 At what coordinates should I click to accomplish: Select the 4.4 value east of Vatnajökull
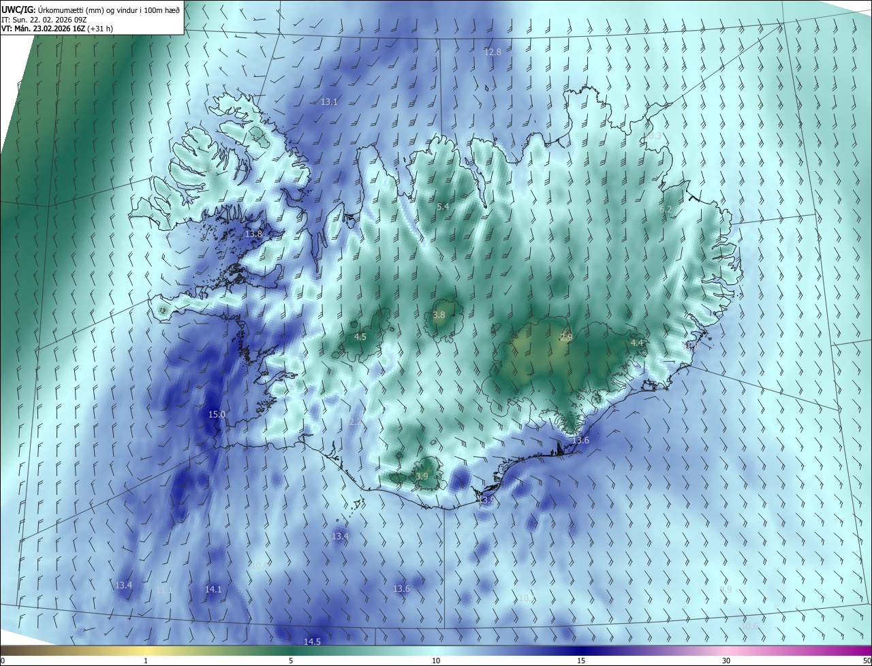[637, 343]
